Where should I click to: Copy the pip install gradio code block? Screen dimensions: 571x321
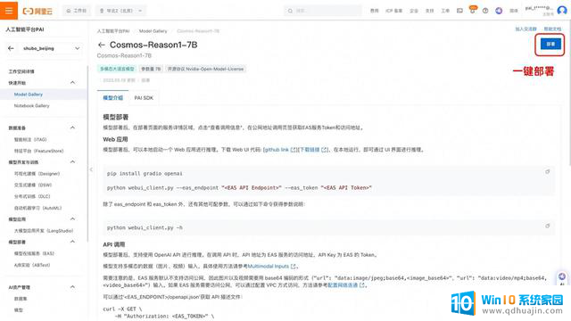click(547, 171)
